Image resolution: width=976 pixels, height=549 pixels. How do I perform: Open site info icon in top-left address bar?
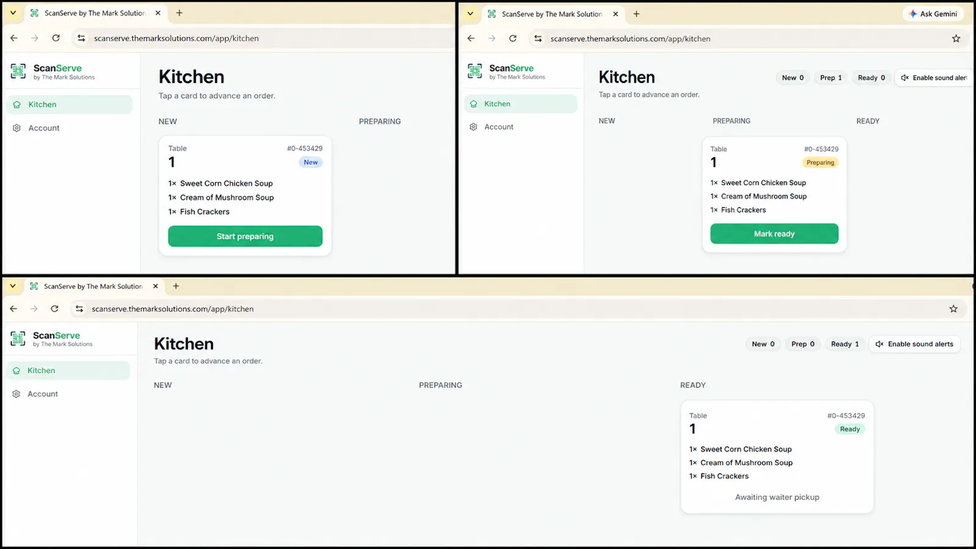pyautogui.click(x=81, y=38)
